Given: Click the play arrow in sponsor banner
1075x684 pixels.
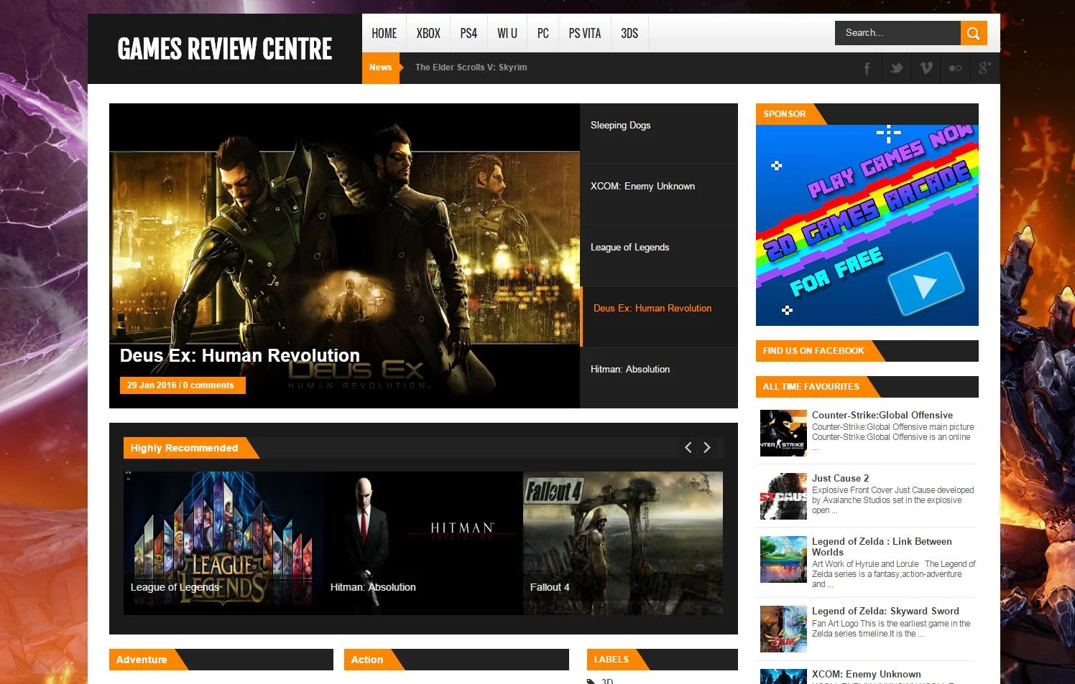Looking at the screenshot, I should pos(926,284).
